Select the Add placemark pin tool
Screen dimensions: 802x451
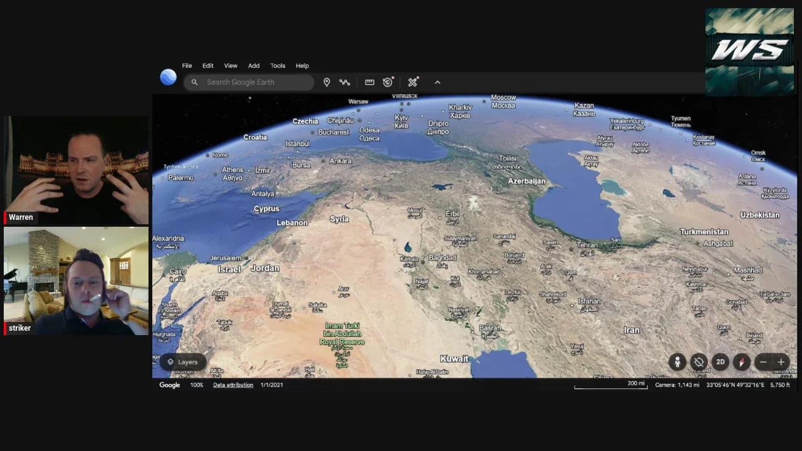click(x=326, y=82)
